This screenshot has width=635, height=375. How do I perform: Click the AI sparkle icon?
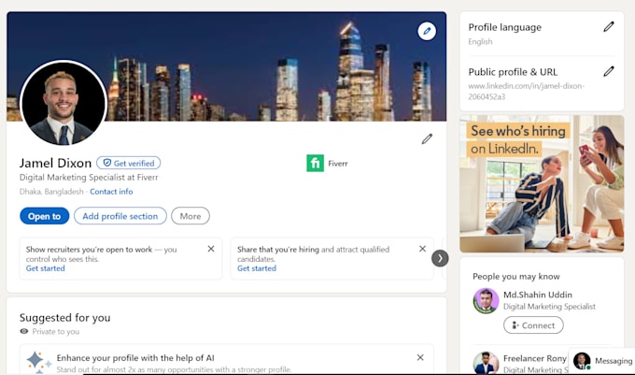point(38,362)
